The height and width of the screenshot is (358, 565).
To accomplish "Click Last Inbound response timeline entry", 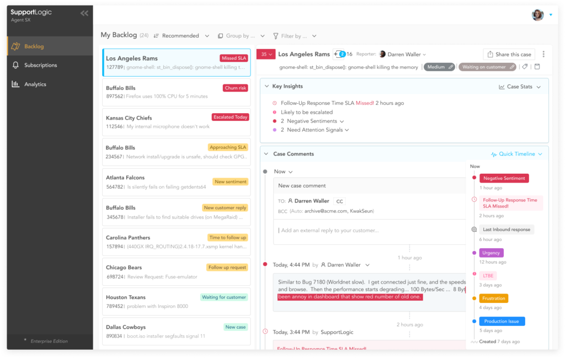I will click(507, 230).
